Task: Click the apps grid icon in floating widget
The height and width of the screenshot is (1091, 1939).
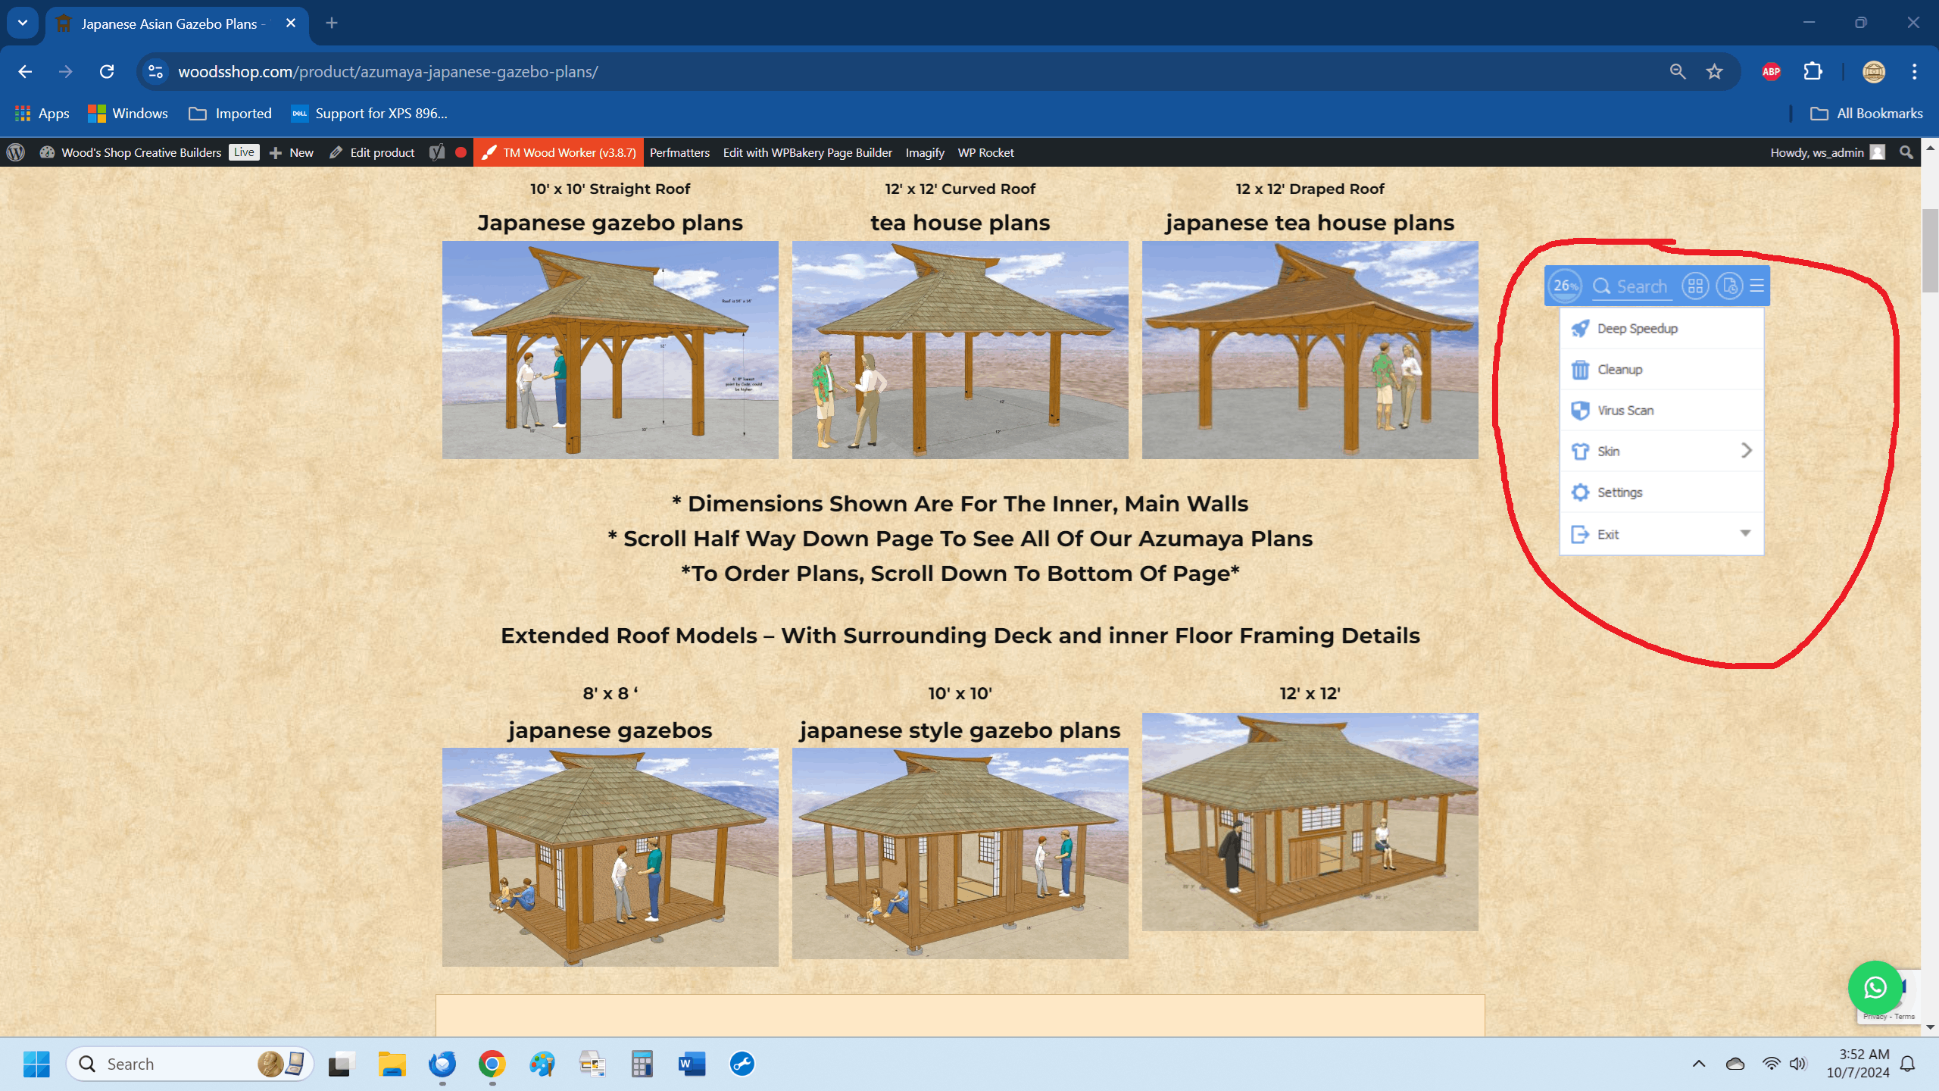Action: [1695, 286]
